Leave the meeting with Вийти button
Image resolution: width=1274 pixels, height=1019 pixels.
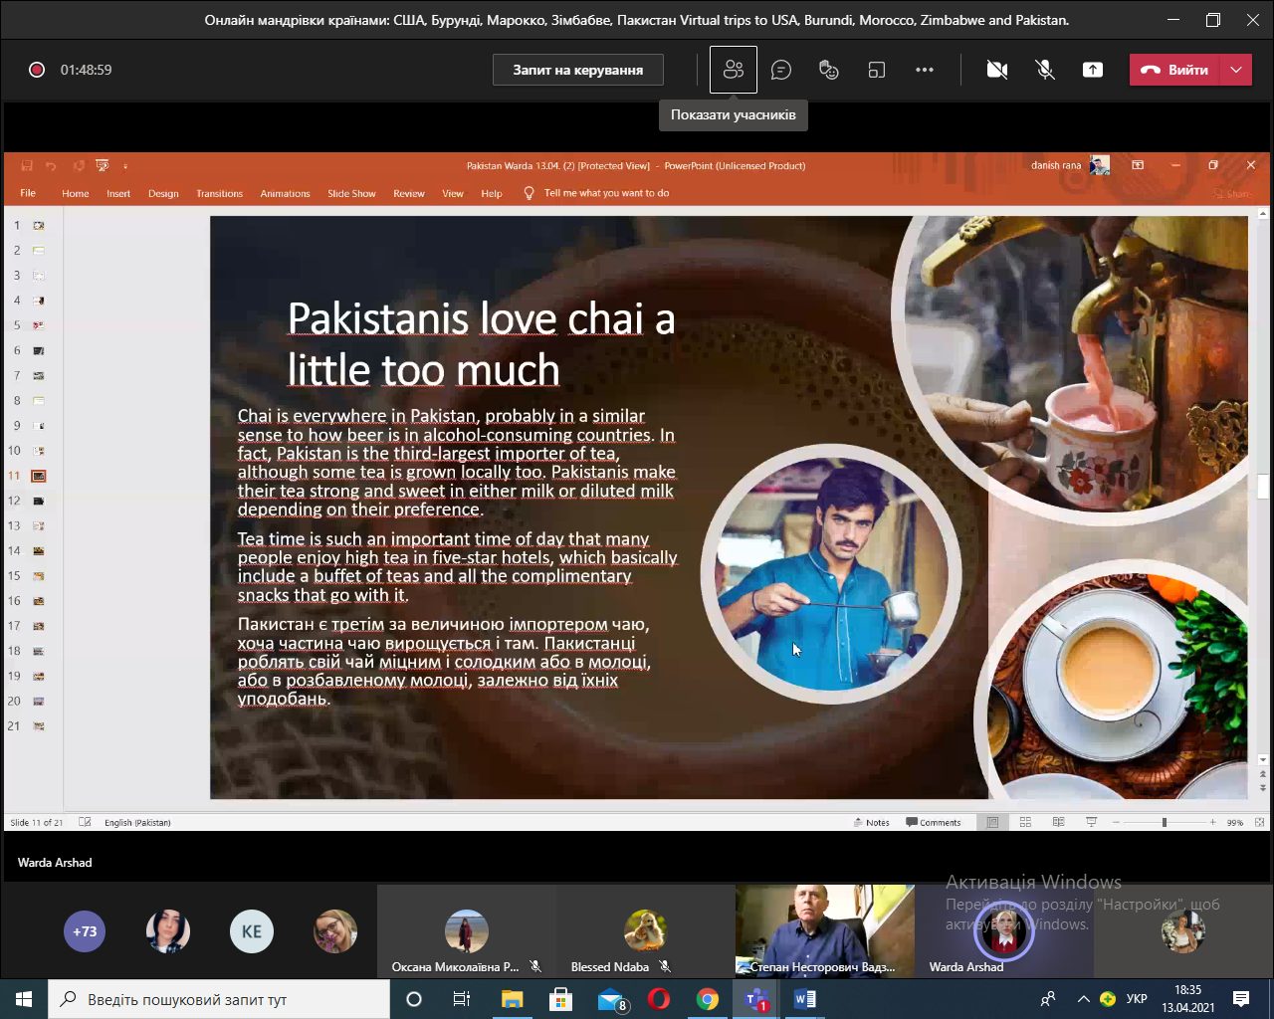[1176, 70]
